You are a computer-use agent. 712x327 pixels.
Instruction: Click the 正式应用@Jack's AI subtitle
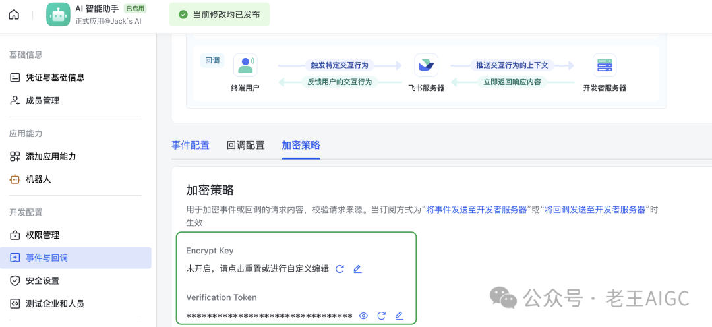109,21
